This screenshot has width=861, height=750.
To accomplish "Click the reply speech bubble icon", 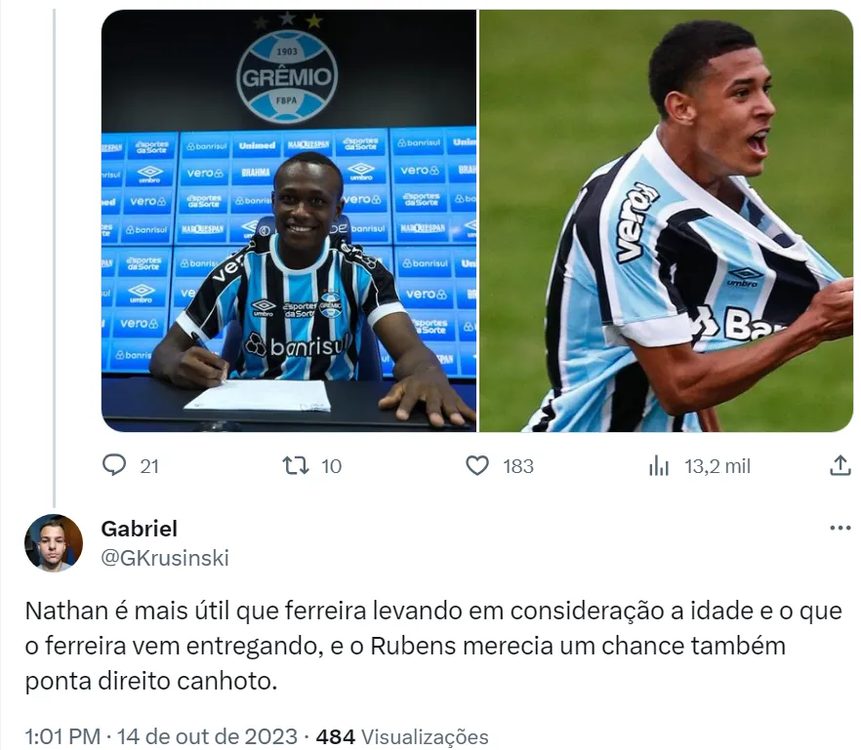I will coord(114,466).
